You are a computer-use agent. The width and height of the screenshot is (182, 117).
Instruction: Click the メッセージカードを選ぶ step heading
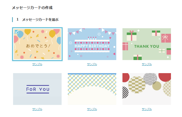40,19
